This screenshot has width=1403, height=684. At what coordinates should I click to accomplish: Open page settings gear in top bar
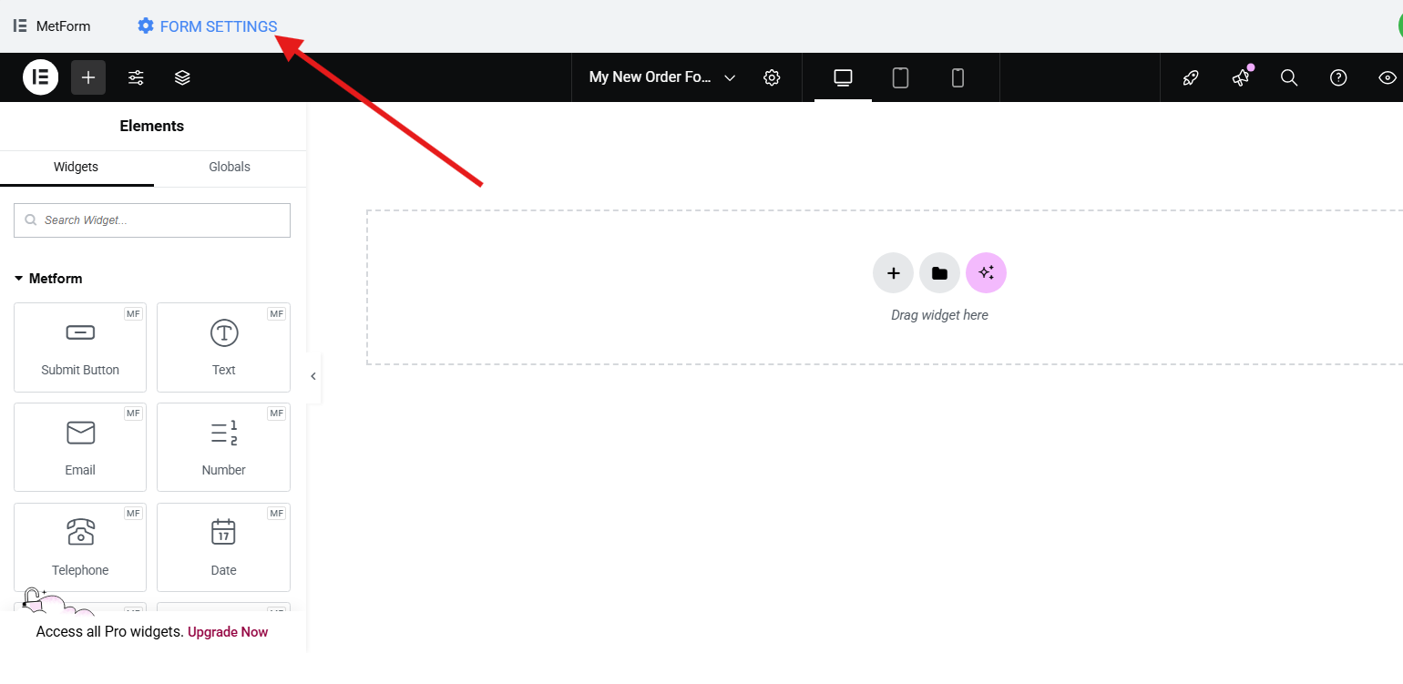(772, 77)
